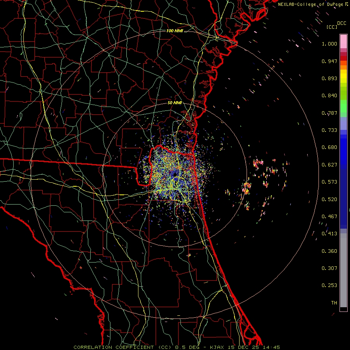Image resolution: width=350 pixels, height=350 pixels.
Task: Select the 0.467 scale value
Action: point(329,217)
